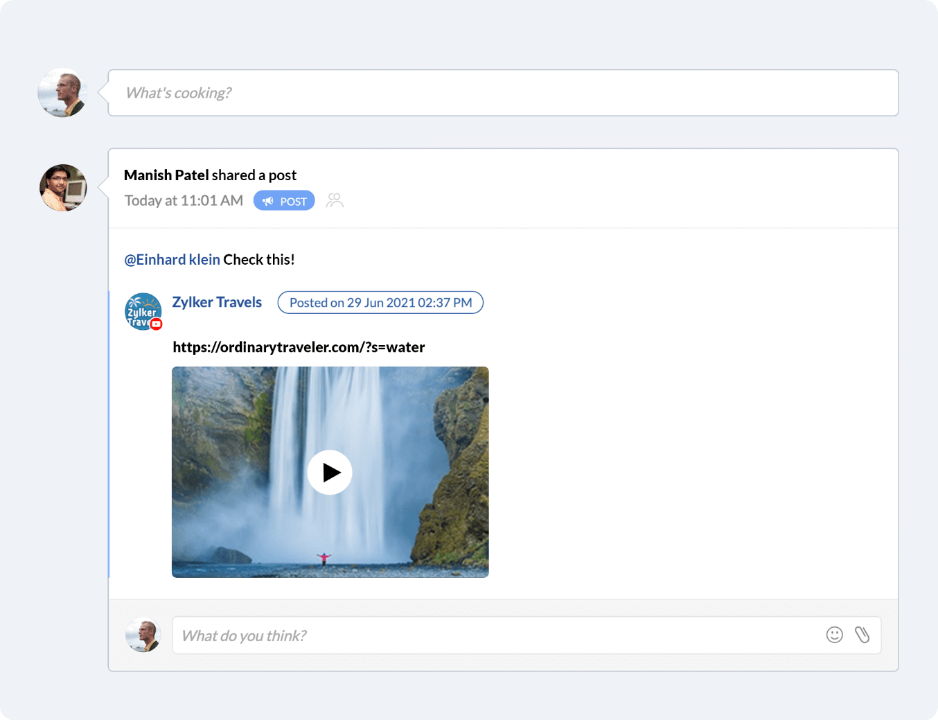The height and width of the screenshot is (720, 938).
Task: Click the red YouTube badge on Zylker logo
Action: 157,324
